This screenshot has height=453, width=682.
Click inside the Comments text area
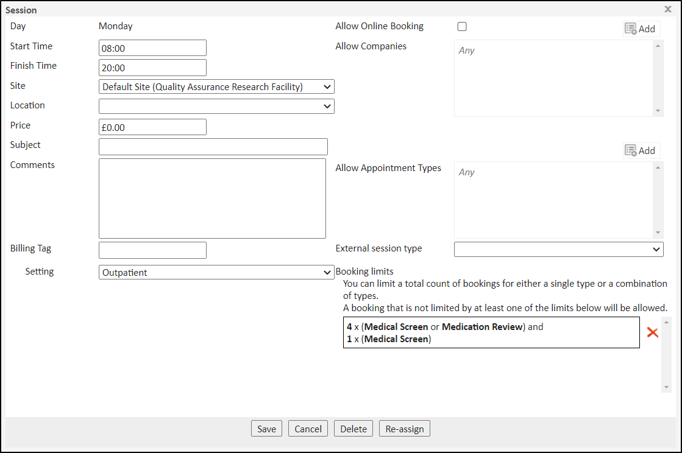click(x=212, y=198)
